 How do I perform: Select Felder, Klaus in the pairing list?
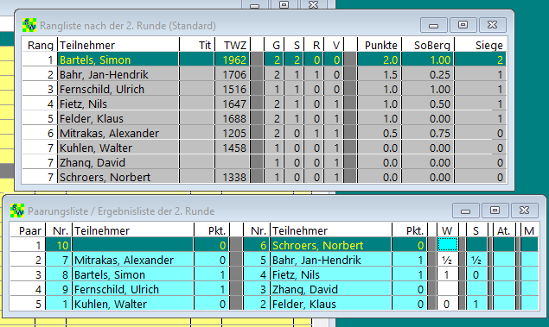(x=304, y=305)
